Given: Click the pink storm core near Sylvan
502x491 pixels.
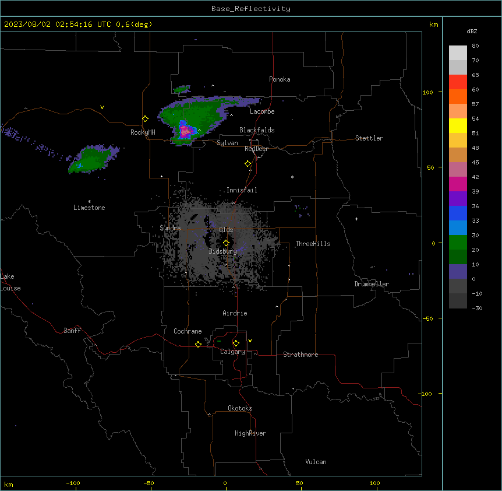Looking at the screenshot, I should 185,131.
